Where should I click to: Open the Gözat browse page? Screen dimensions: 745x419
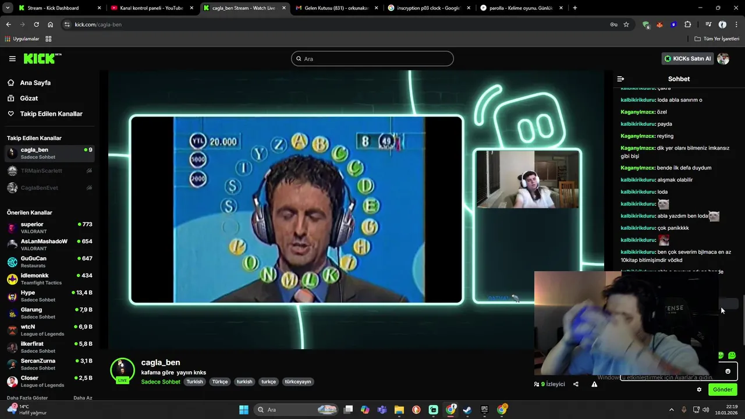[x=29, y=98]
